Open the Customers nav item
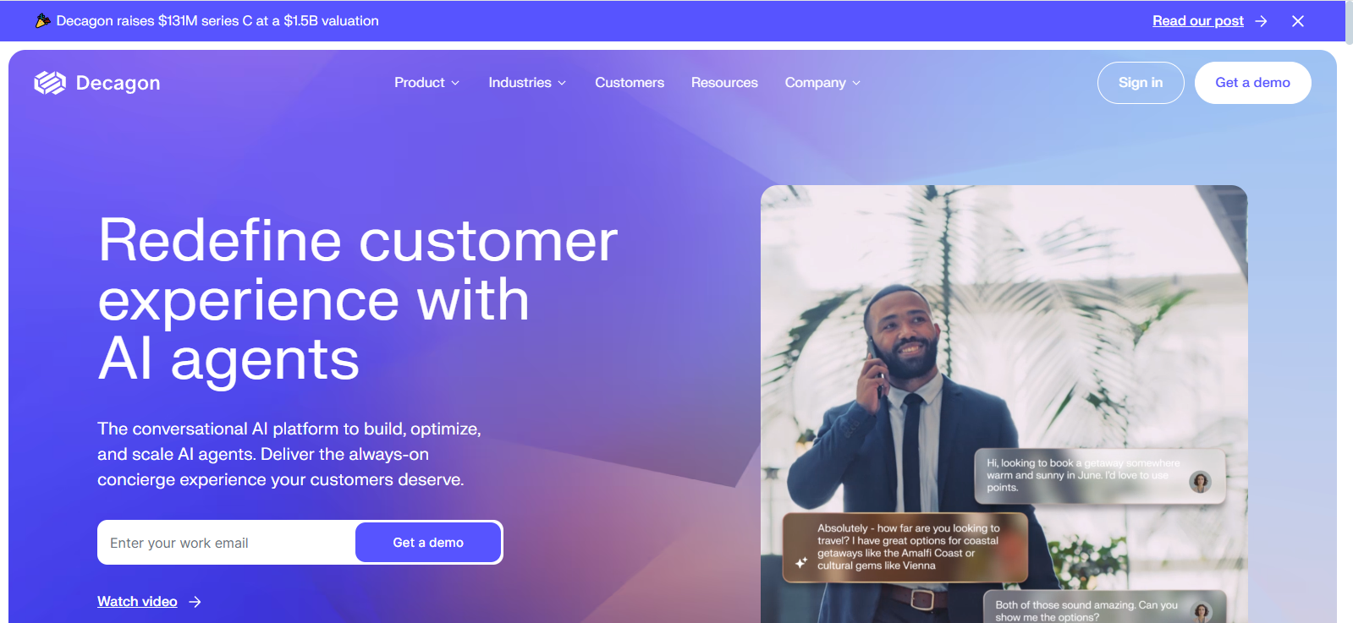Image resolution: width=1353 pixels, height=623 pixels. point(630,83)
